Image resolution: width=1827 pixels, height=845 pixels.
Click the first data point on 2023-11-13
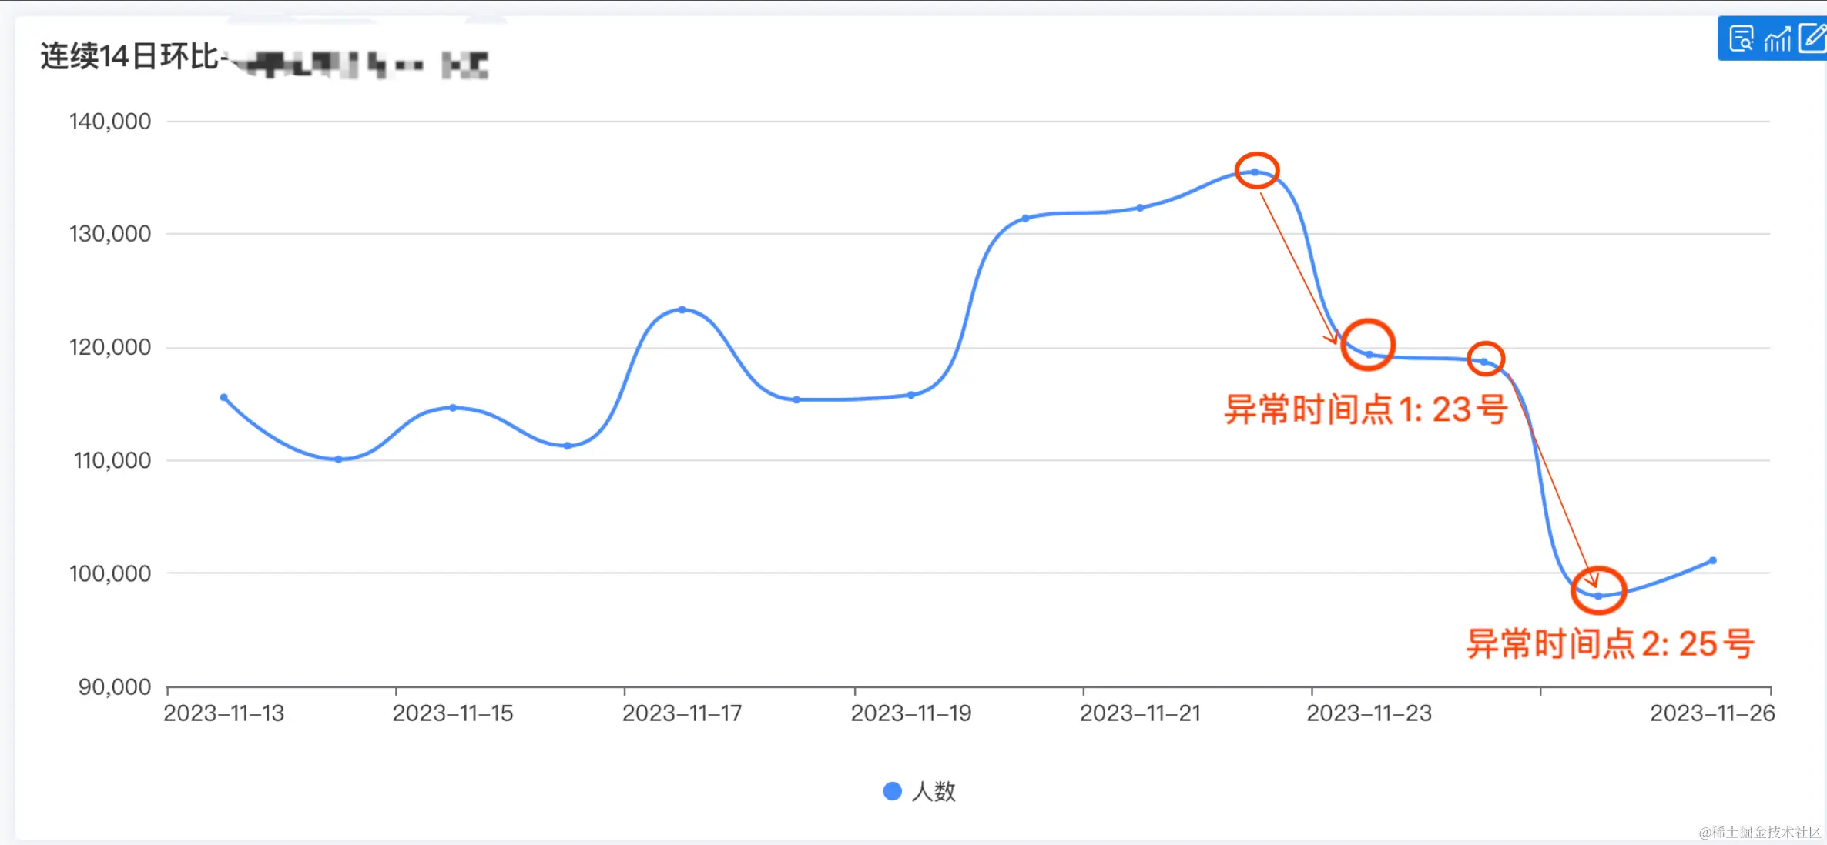(224, 398)
